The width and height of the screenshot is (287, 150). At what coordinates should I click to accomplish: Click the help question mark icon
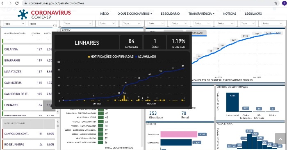point(55,25)
